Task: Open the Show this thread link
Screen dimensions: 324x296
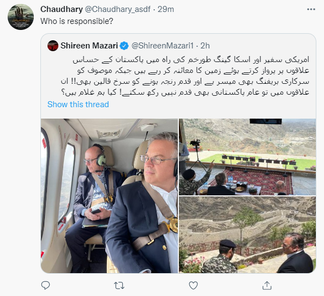Action: (x=78, y=104)
